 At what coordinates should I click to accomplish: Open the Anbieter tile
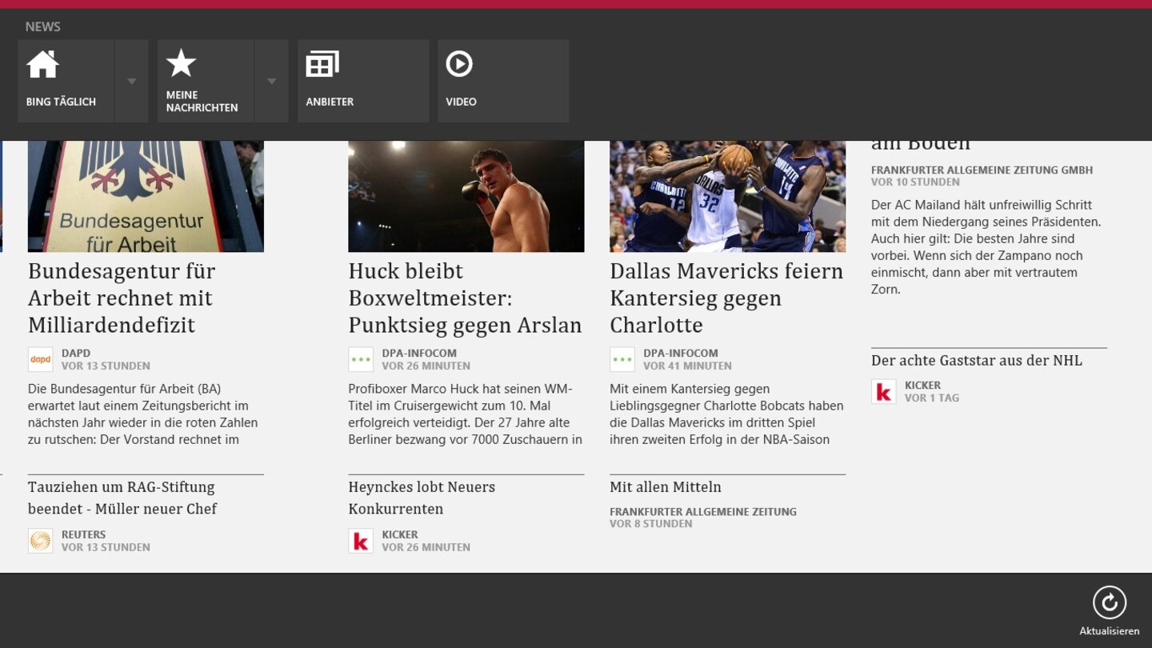[363, 81]
